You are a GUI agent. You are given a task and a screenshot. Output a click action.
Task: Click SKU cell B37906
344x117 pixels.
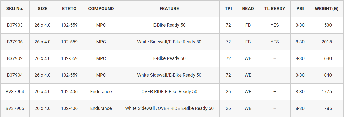(15, 42)
